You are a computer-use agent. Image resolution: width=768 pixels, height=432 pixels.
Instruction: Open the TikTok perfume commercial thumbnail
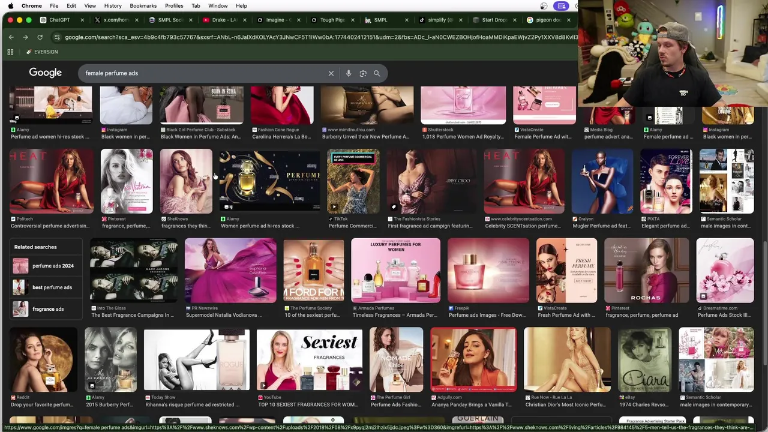[x=353, y=181]
